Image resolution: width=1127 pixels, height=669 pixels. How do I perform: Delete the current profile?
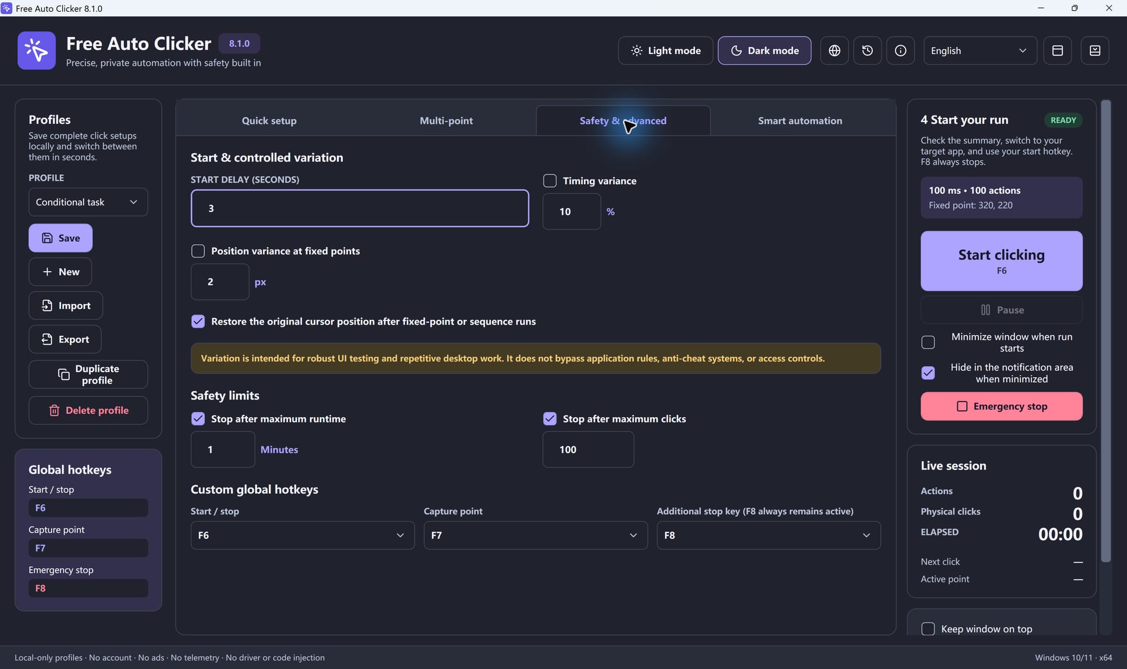[x=88, y=410]
